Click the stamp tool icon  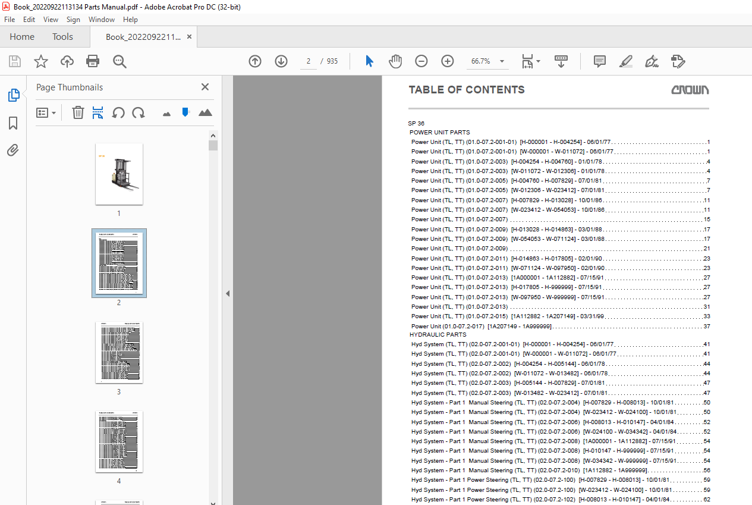pyautogui.click(x=678, y=61)
